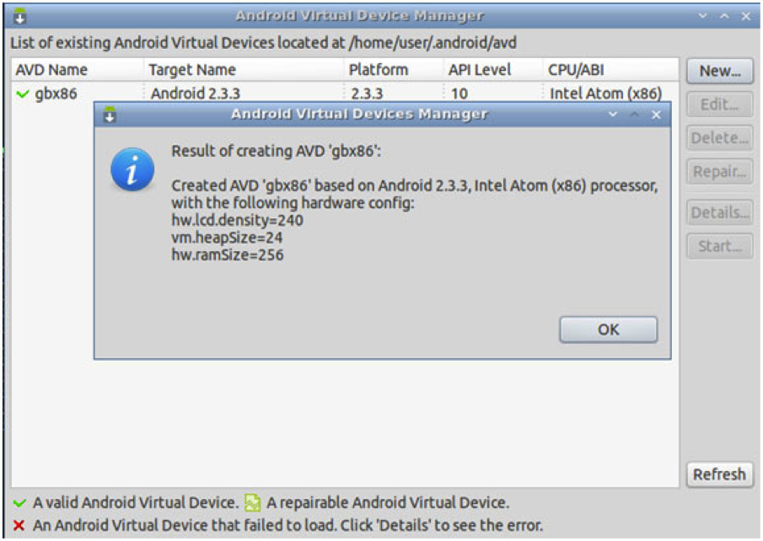Click the Target Name column header
The image size is (763, 541).
click(x=192, y=70)
